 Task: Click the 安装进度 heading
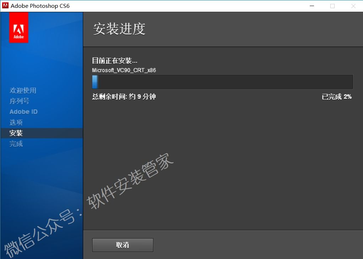[119, 29]
